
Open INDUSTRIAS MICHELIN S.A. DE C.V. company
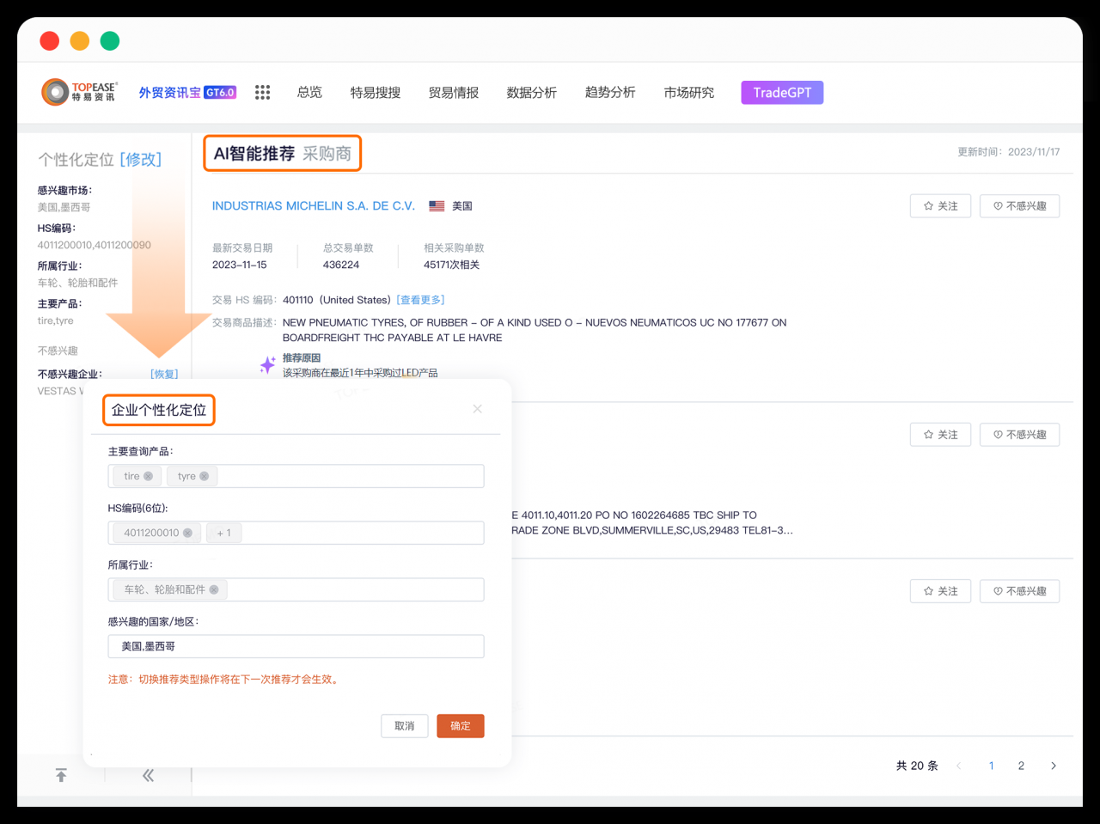(314, 206)
